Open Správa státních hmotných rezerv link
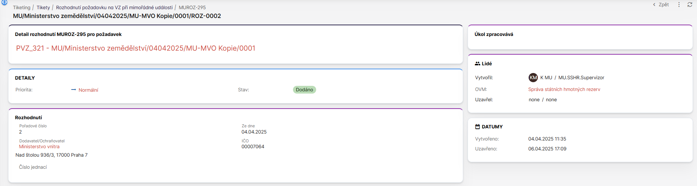Image resolution: width=697 pixels, height=186 pixels. (x=564, y=89)
